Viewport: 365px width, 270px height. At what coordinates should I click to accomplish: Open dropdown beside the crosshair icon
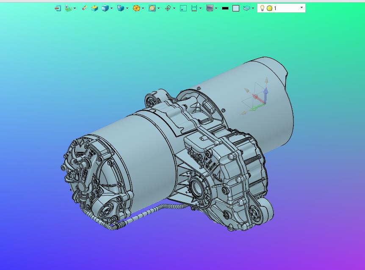[x=174, y=8]
